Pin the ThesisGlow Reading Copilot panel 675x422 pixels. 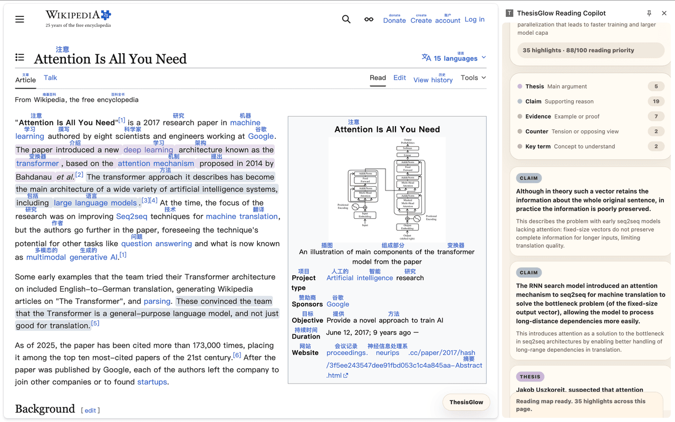(x=649, y=13)
